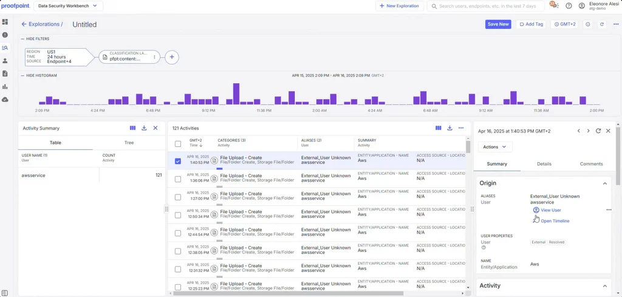Open the users icon in left sidebar
The image size is (622, 297).
click(x=5, y=61)
